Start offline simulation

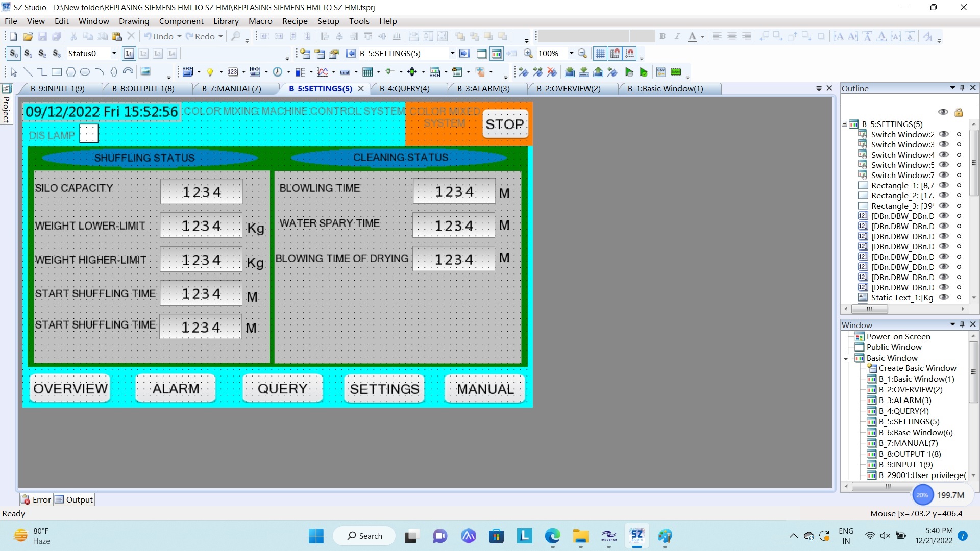click(x=629, y=72)
